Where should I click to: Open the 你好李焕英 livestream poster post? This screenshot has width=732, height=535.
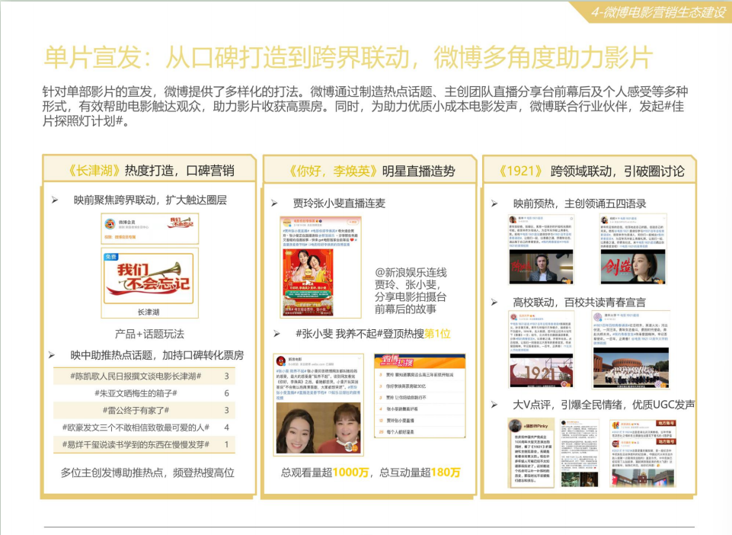(x=321, y=267)
